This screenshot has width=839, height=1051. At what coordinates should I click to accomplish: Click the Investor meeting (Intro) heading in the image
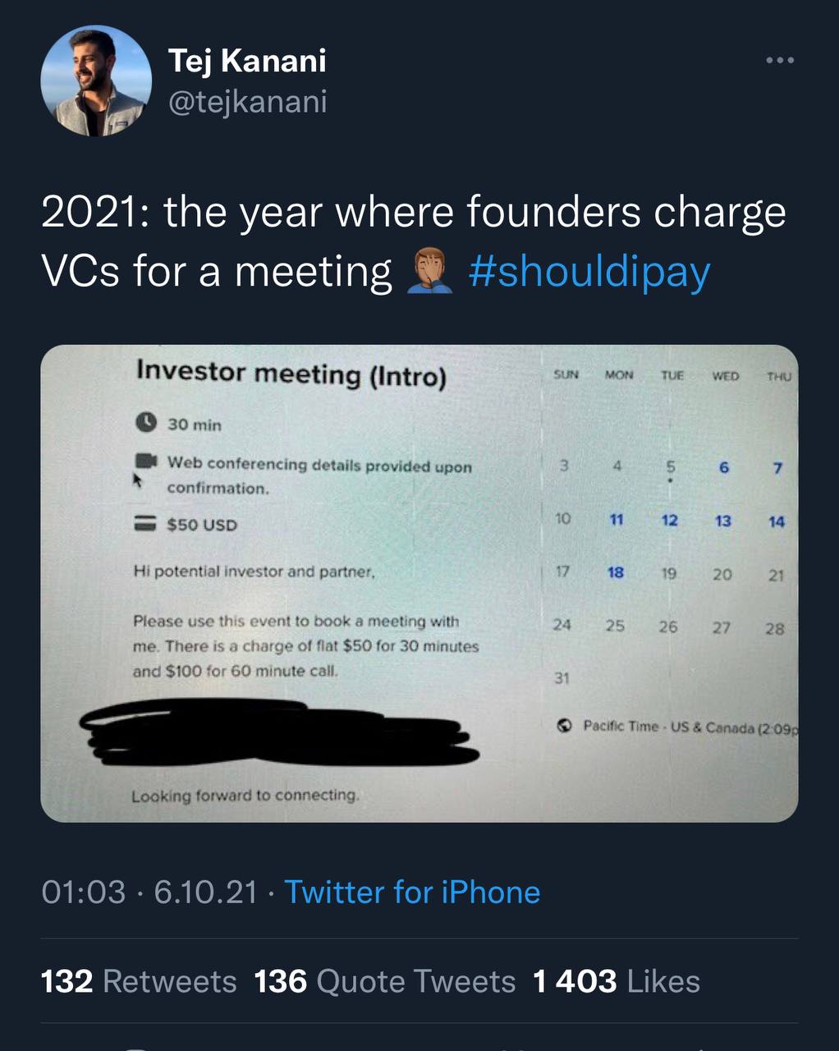pos(291,374)
